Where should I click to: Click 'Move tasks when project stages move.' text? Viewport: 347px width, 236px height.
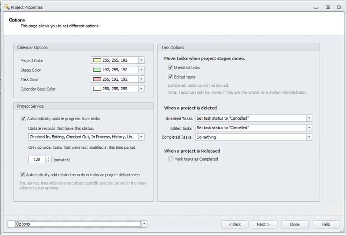pyautogui.click(x=204, y=58)
